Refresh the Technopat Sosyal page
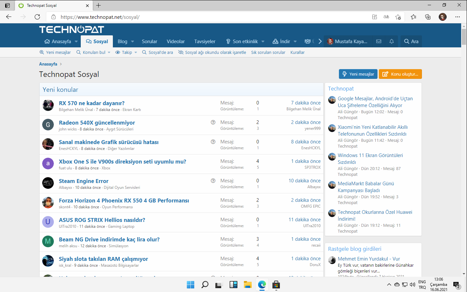The height and width of the screenshot is (292, 467). [x=37, y=17]
